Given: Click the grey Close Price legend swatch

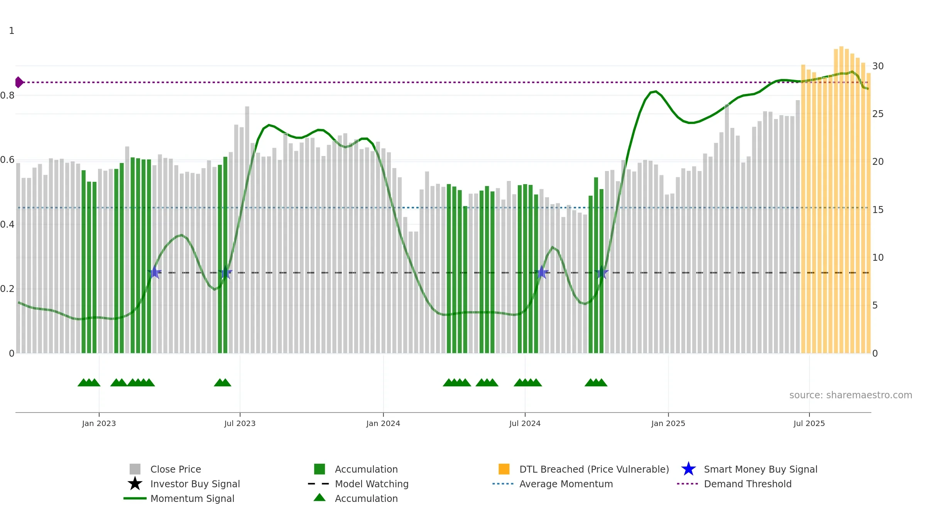Looking at the screenshot, I should point(135,469).
